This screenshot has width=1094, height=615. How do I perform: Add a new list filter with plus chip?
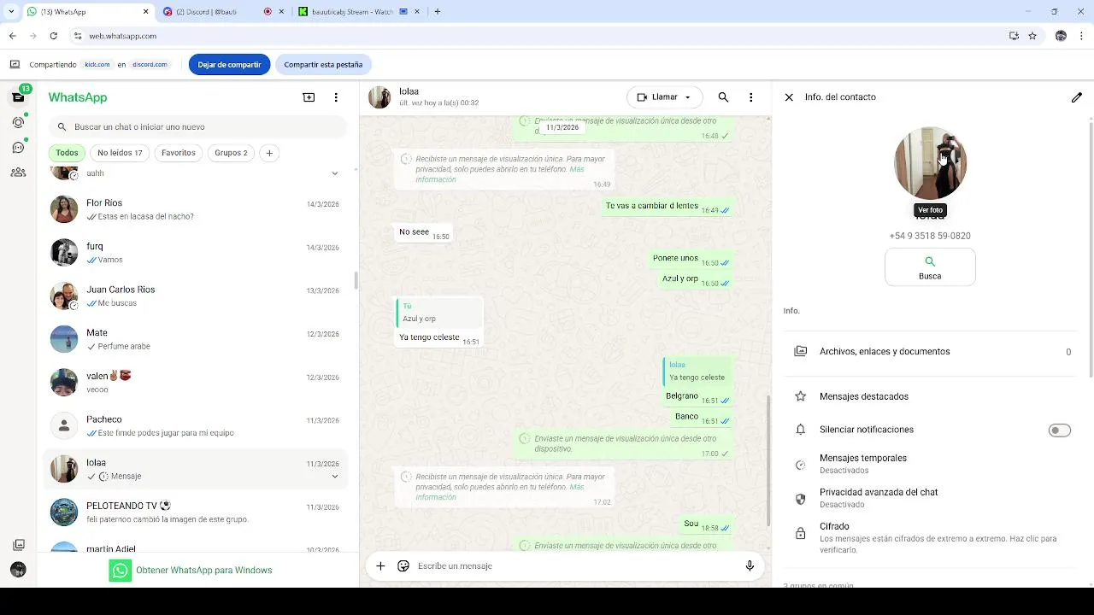[x=269, y=153]
